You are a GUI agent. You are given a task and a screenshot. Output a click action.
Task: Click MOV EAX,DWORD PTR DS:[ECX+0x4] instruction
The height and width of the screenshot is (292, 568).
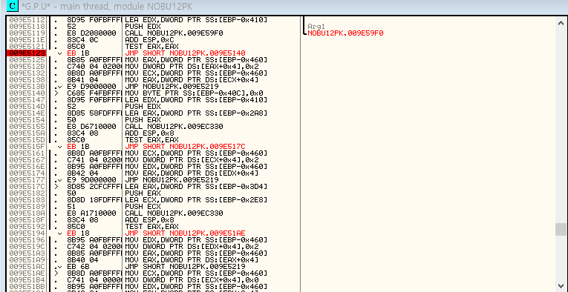pyautogui.click(x=192, y=80)
